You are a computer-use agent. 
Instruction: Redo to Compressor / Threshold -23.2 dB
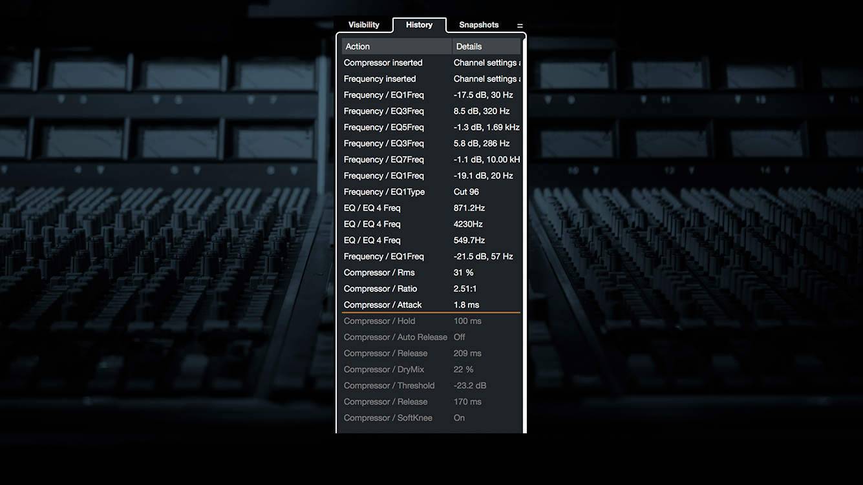pos(431,386)
